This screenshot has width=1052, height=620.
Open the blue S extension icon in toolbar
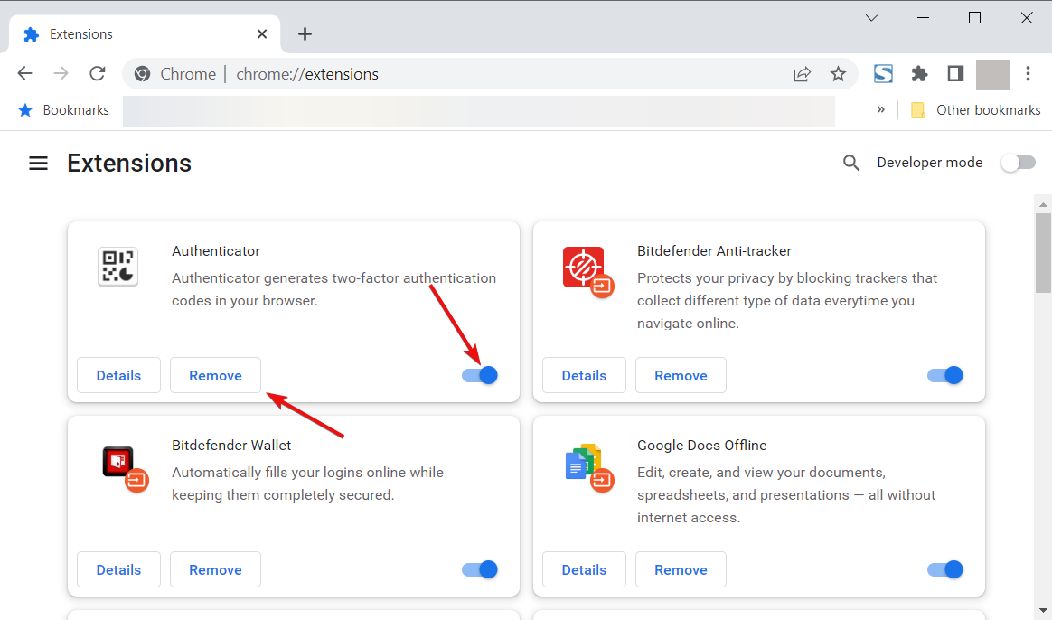coord(883,74)
